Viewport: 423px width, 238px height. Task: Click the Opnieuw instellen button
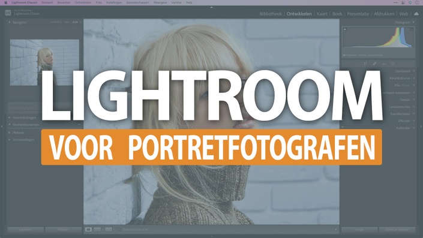[397, 230]
